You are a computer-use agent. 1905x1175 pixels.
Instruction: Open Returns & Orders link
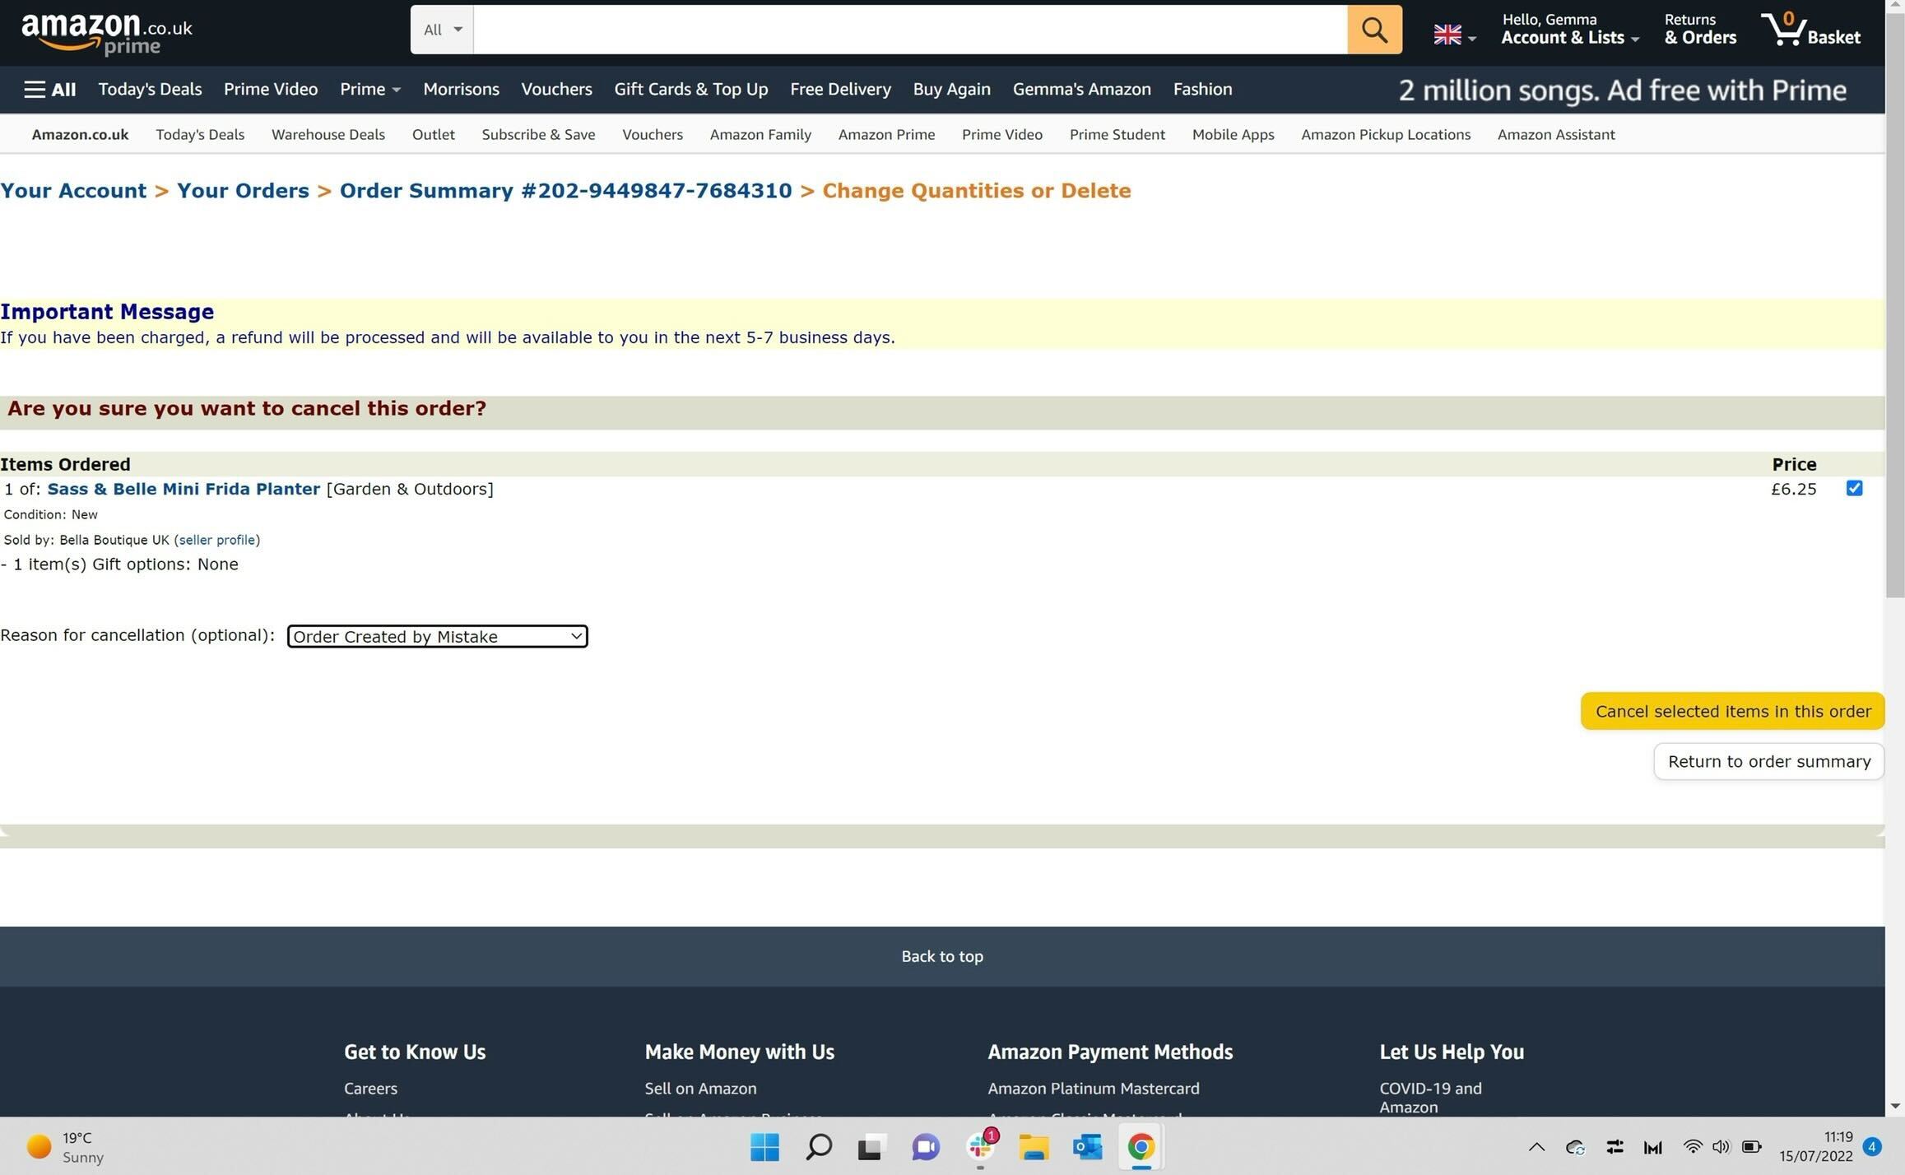pos(1700,30)
